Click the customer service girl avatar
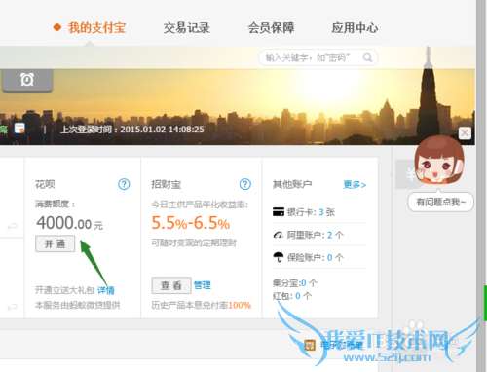Viewport: 487px width, 372px height. [439, 160]
